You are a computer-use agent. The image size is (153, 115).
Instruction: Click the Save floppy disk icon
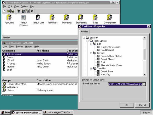[13, 11]
